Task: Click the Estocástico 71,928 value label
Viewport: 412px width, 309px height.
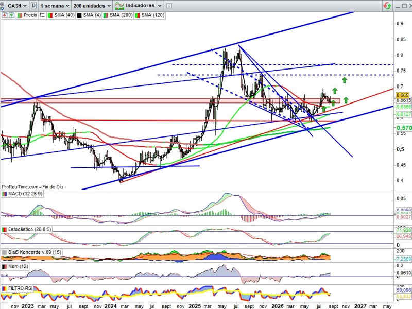Action: coord(404,230)
